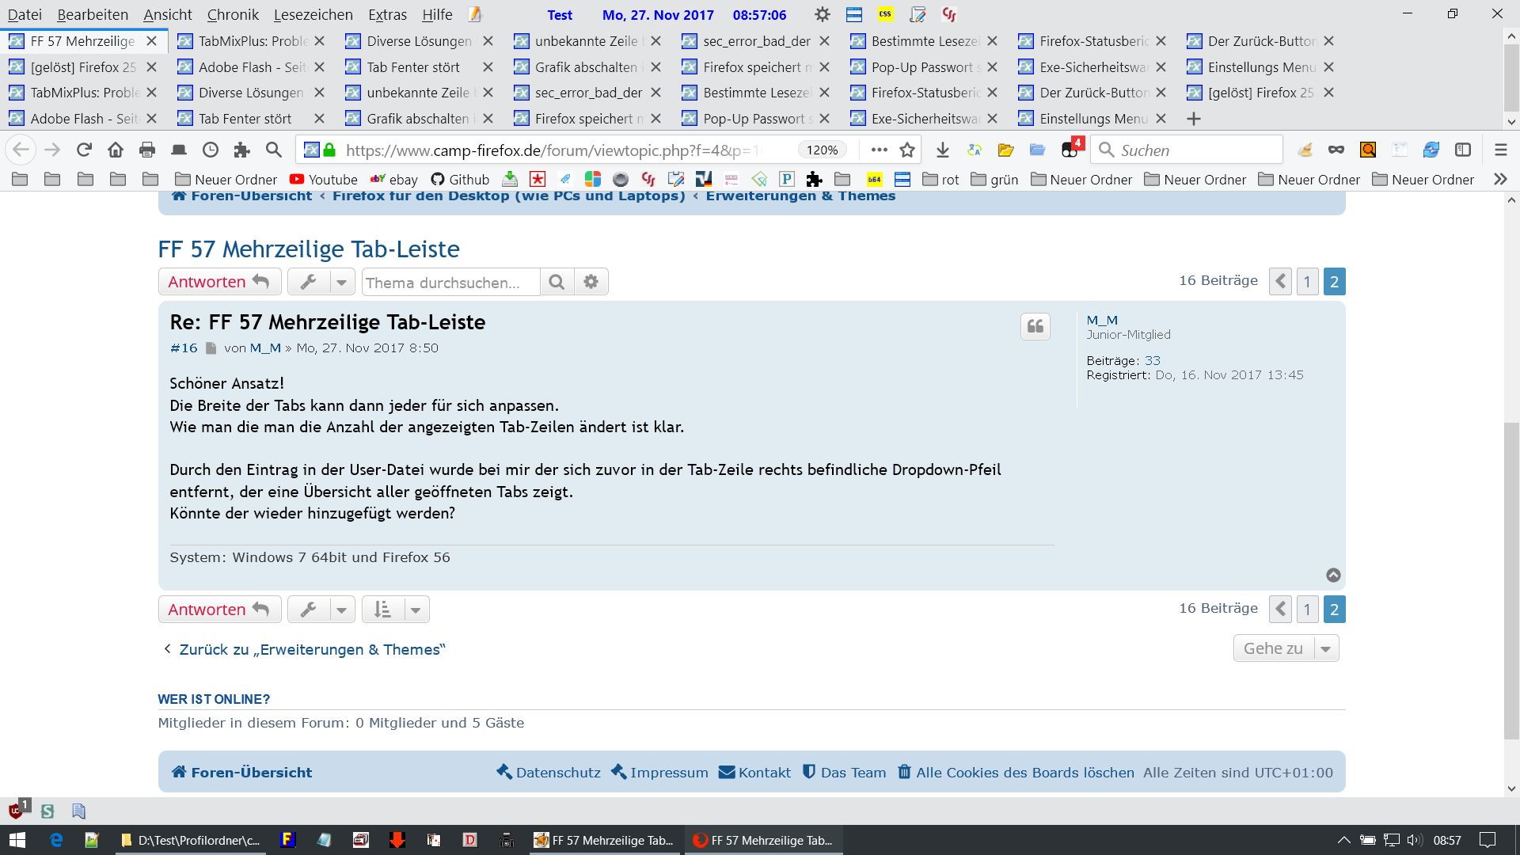
Task: Click the top Antworten button
Action: pos(219,282)
